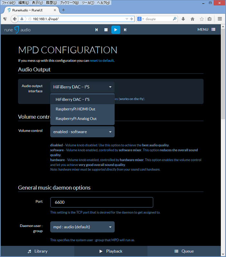Show bookmarks list icon
This screenshot has width=226, height=257.
click(x=210, y=19)
